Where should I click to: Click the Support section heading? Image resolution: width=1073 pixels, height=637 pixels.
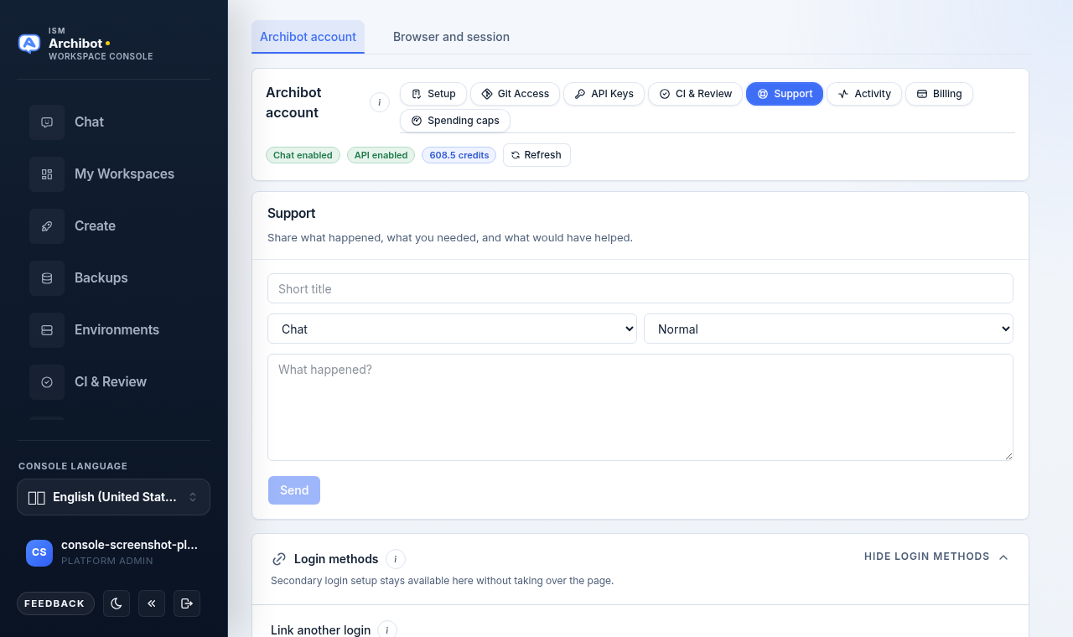(x=292, y=214)
